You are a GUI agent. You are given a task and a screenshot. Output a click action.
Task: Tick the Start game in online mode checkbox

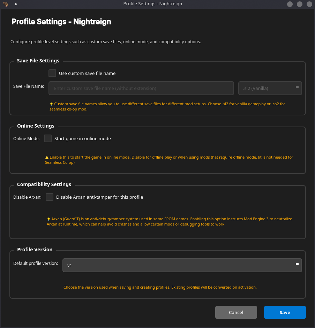[x=48, y=138]
